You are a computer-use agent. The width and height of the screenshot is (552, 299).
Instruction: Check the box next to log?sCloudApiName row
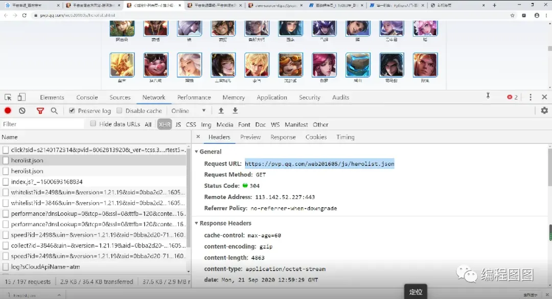coord(6,267)
